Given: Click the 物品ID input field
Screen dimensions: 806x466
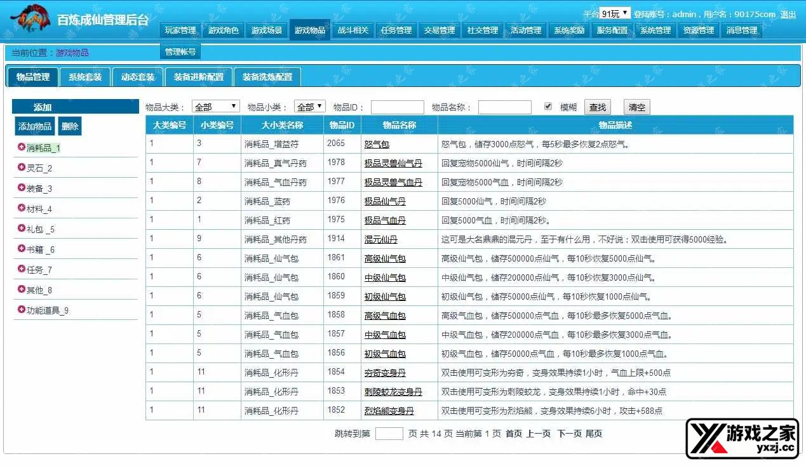Looking at the screenshot, I should tap(397, 107).
